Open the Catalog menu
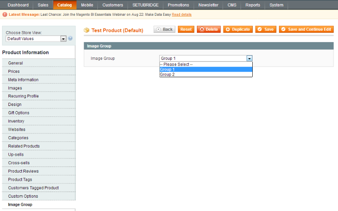The width and height of the screenshot is (338, 211). (x=64, y=5)
